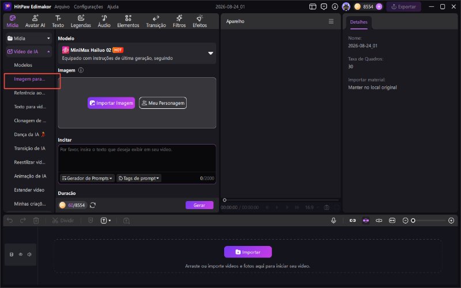
Task: Click the Dividir split tool
Action: point(63,221)
